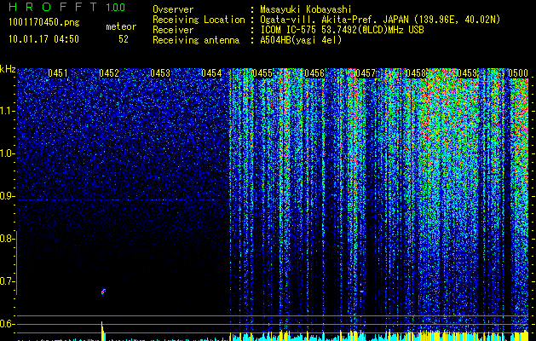Click the meteor echo blip near 0452
The width and height of the screenshot is (536, 341).
point(104,292)
